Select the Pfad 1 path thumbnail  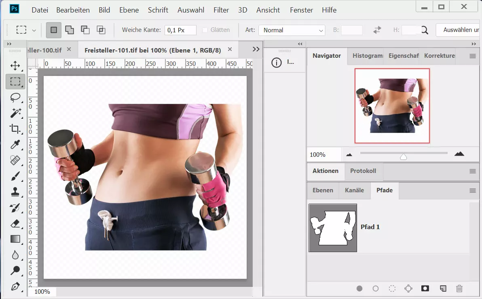pyautogui.click(x=333, y=228)
